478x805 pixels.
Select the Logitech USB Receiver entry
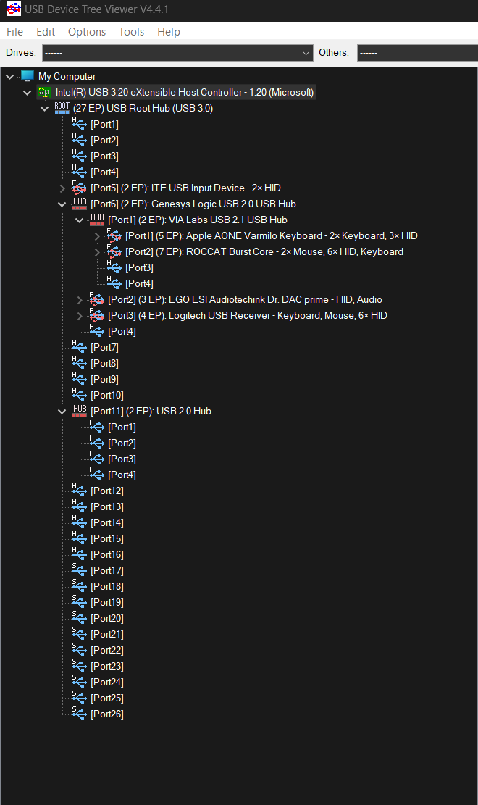[248, 316]
